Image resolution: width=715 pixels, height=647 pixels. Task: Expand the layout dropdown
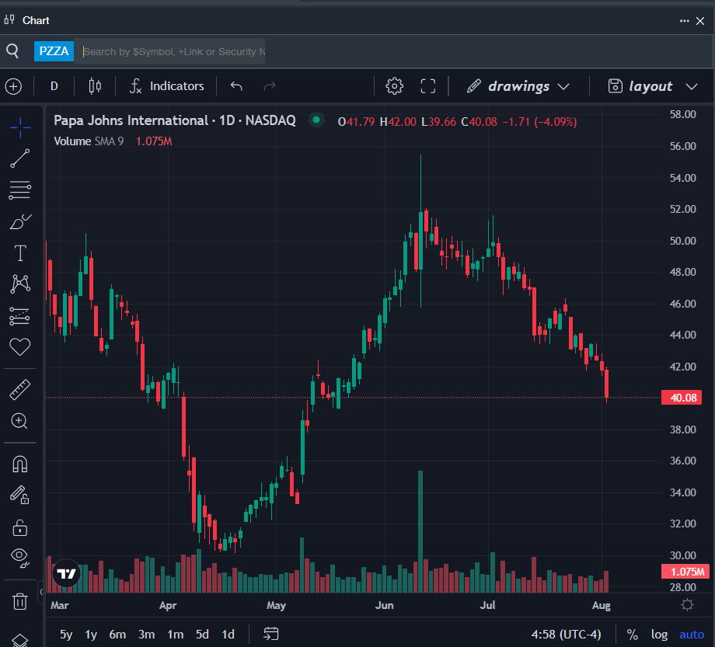click(x=692, y=86)
